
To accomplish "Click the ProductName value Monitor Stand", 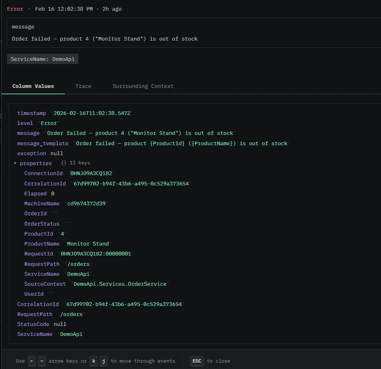I will point(88,244).
